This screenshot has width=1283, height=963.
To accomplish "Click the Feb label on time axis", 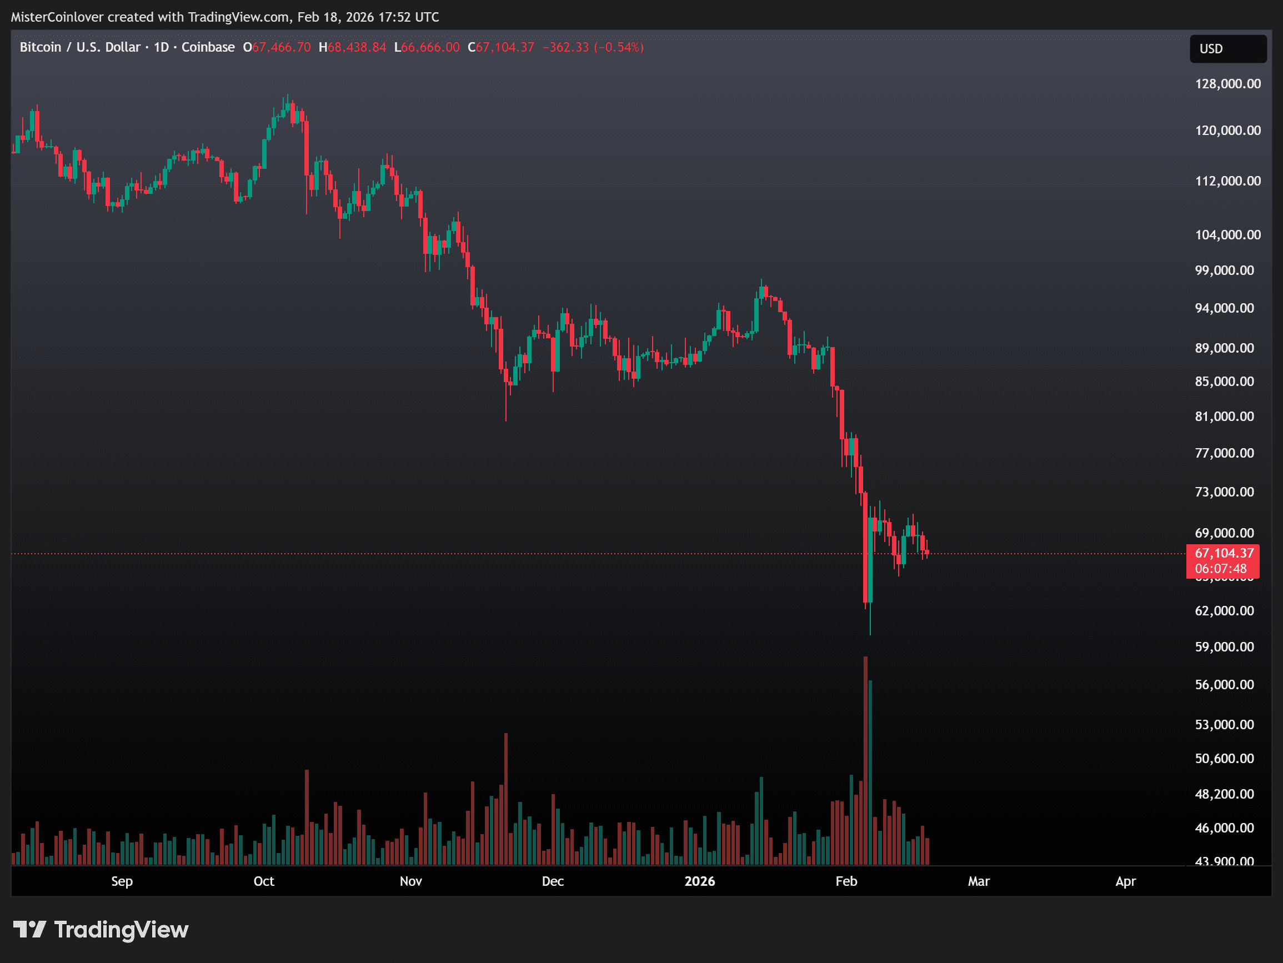I will click(846, 881).
